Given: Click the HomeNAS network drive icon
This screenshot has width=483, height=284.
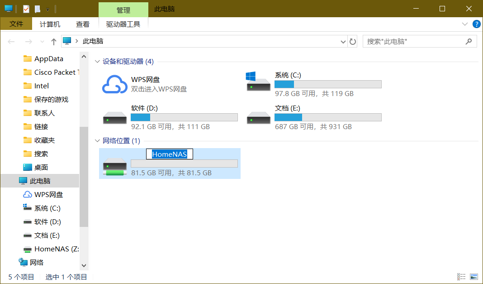Looking at the screenshot, I should [x=114, y=166].
